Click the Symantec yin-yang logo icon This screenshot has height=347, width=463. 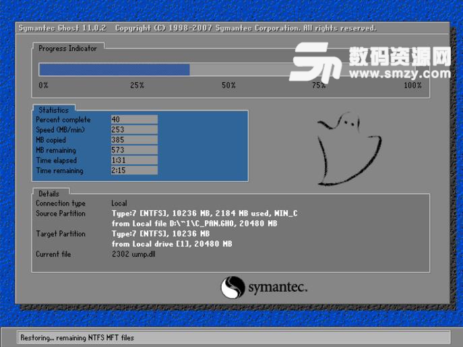233,287
